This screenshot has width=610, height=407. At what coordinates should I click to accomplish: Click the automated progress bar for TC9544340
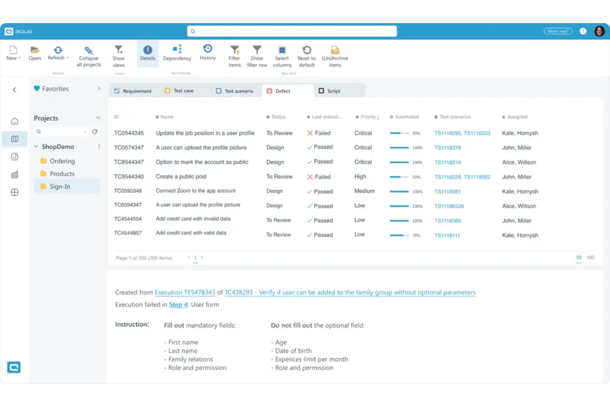399,177
